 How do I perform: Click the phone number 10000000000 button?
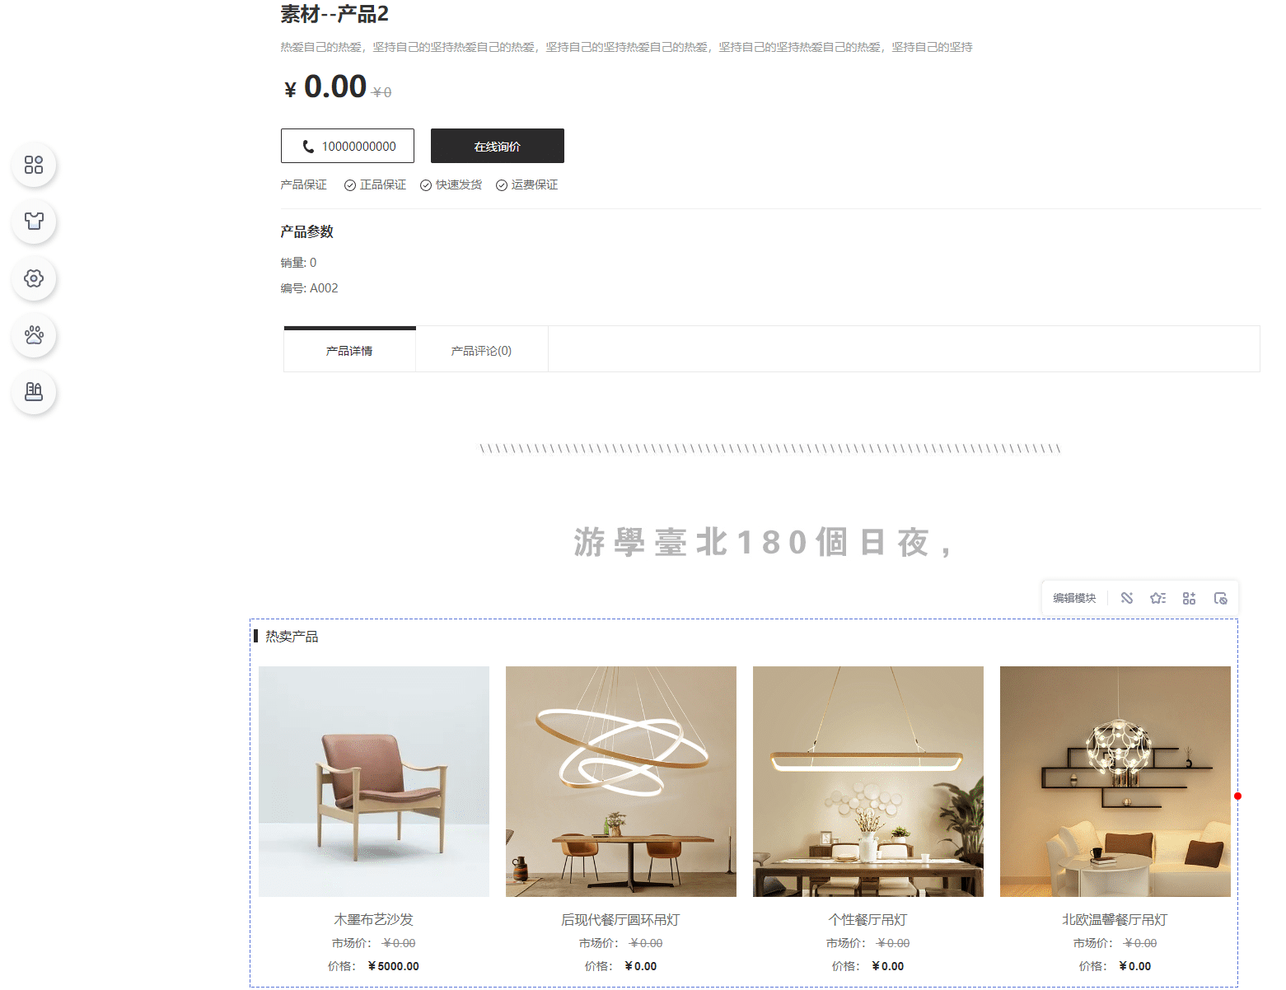pos(348,146)
